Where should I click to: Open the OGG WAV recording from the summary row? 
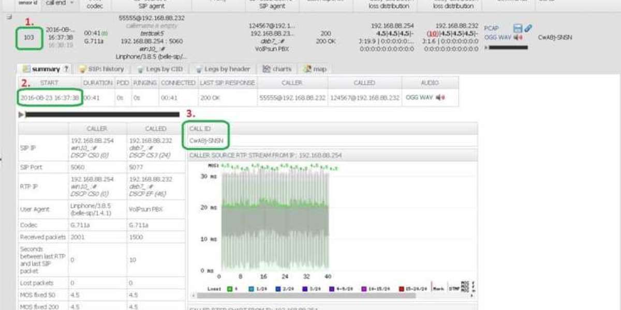click(x=420, y=96)
